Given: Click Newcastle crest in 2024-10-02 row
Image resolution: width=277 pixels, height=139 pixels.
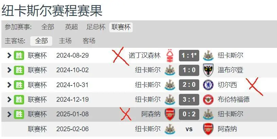Looking at the screenshot, I should [x=170, y=70].
